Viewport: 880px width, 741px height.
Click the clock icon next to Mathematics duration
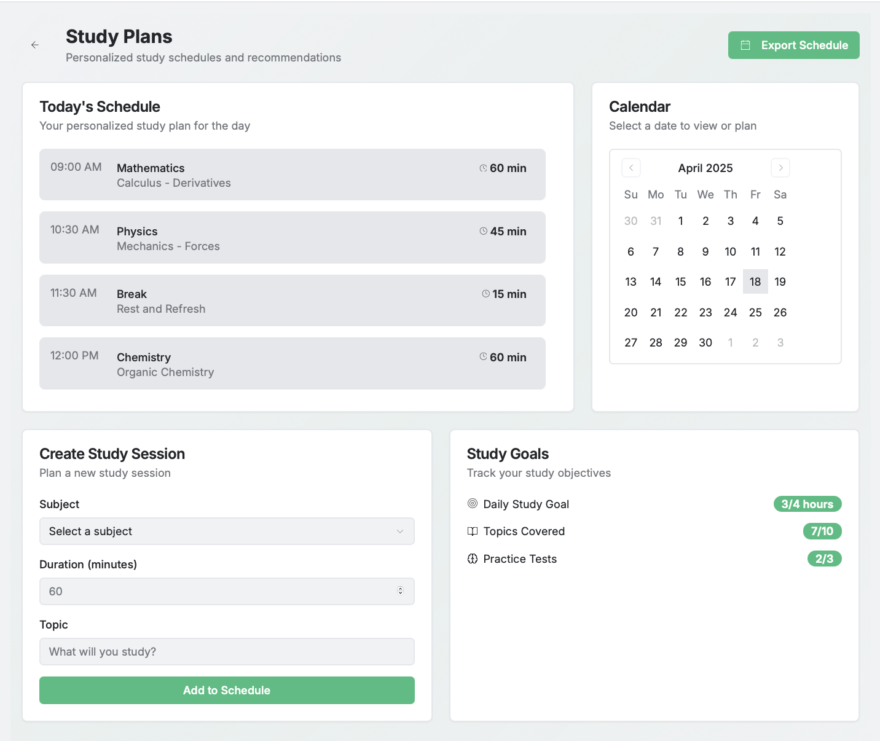[484, 168]
